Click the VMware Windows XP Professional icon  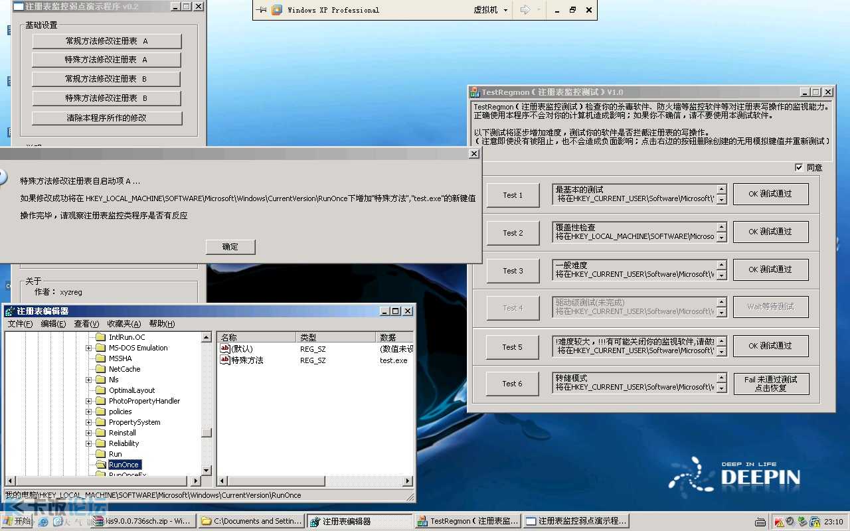(277, 10)
